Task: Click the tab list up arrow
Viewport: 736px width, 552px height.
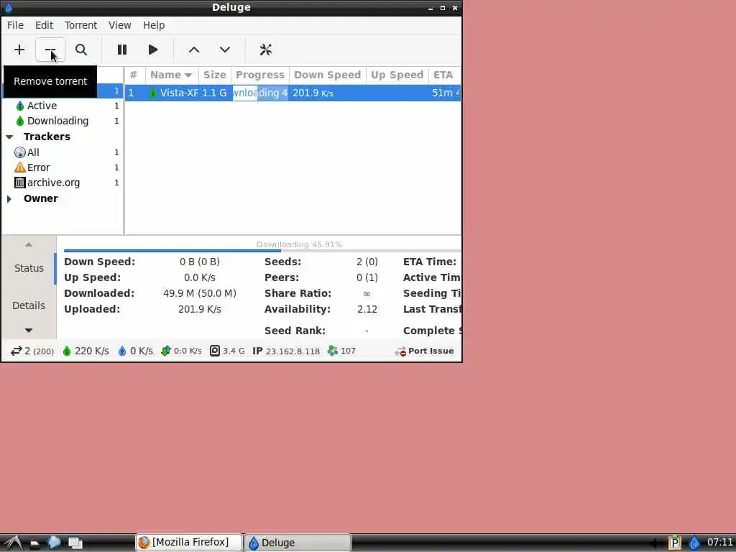Action: [29, 244]
